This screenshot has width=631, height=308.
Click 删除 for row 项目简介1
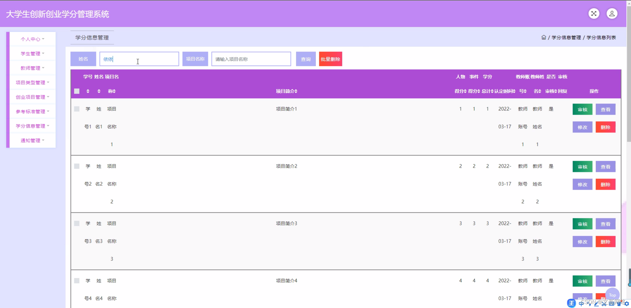click(605, 127)
